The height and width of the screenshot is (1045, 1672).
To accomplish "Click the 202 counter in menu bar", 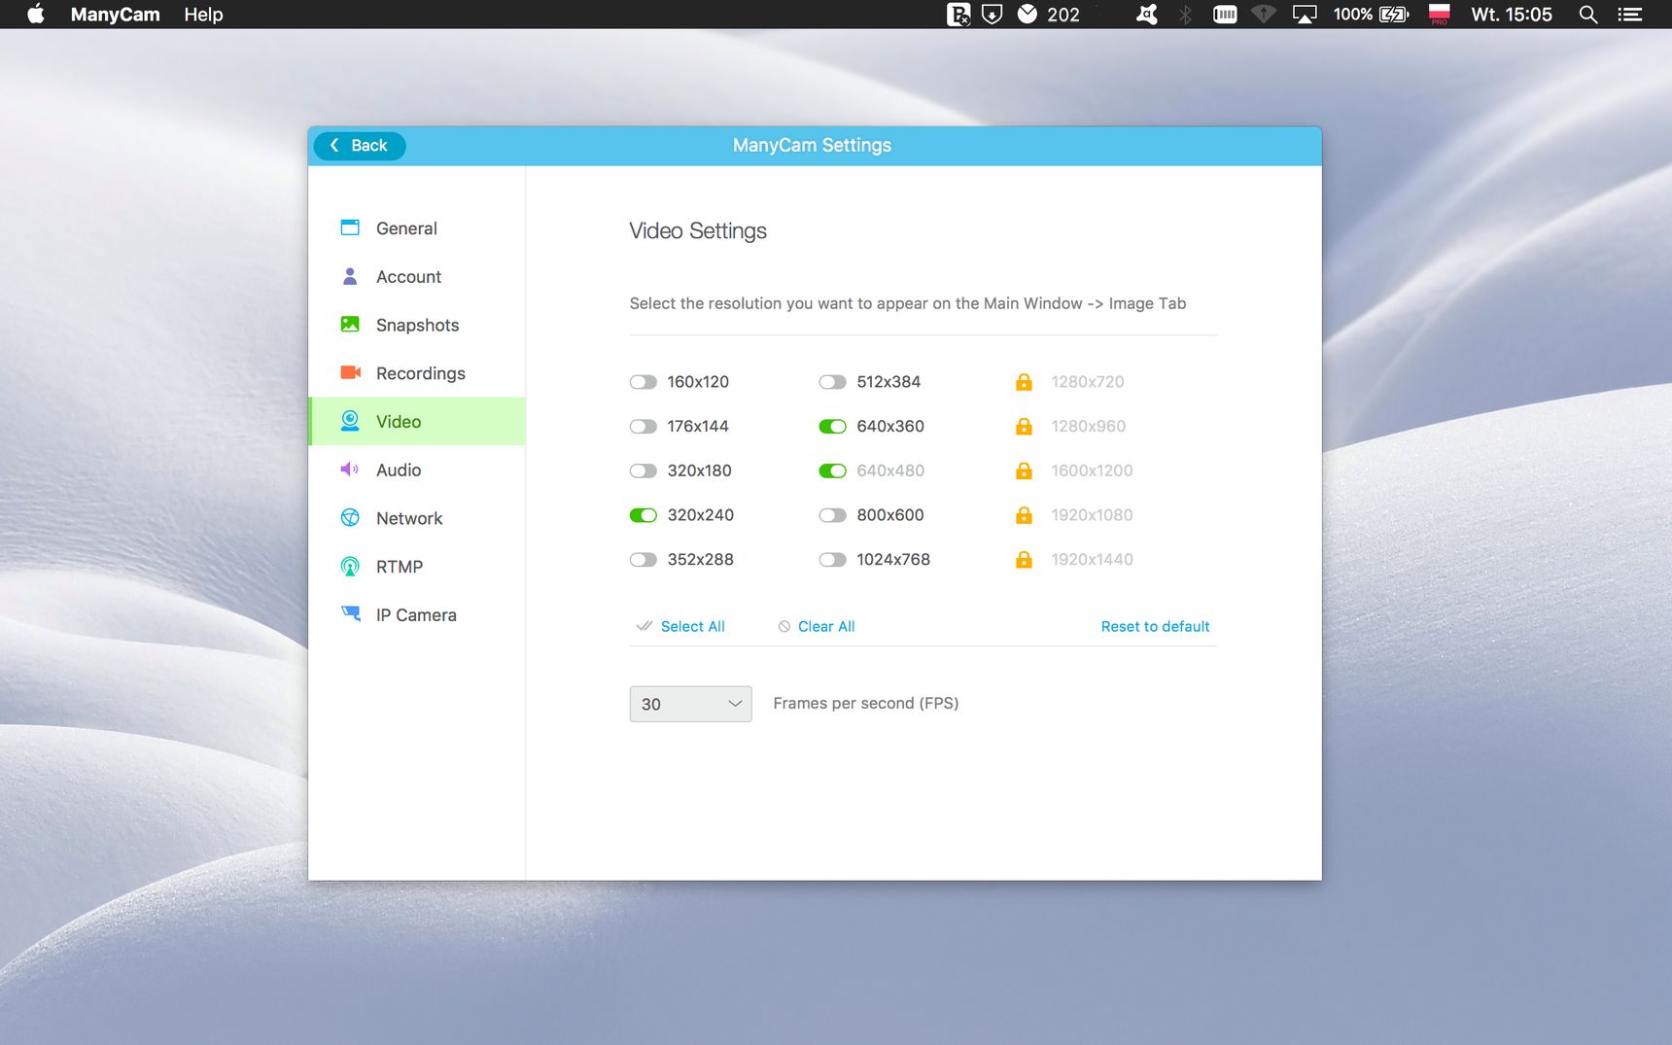I will coord(1063,15).
